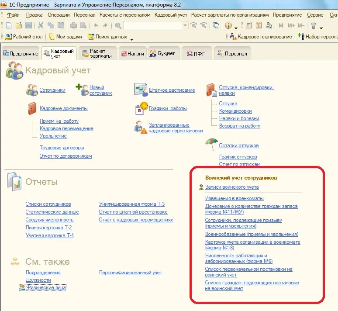Click the Find next binoculars icon

(194, 25)
